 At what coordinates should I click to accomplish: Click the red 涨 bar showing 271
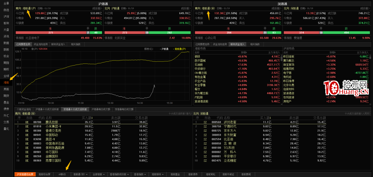[51, 33]
